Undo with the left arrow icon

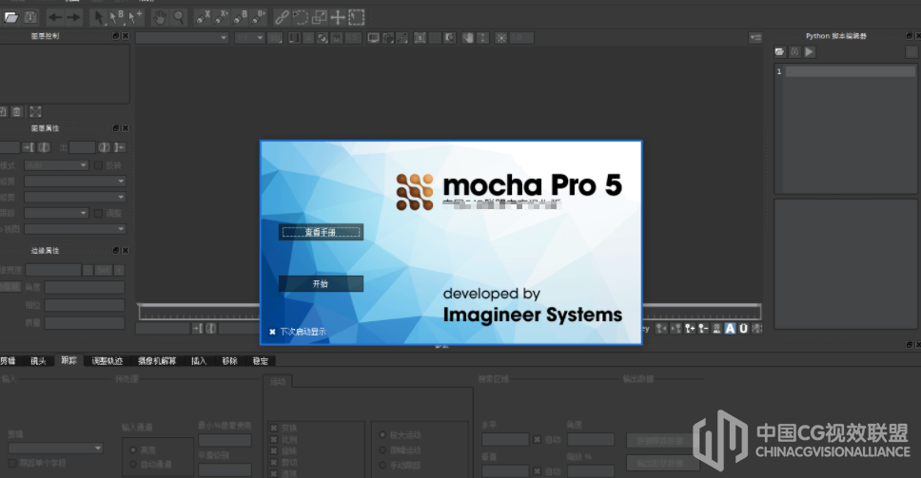point(54,18)
